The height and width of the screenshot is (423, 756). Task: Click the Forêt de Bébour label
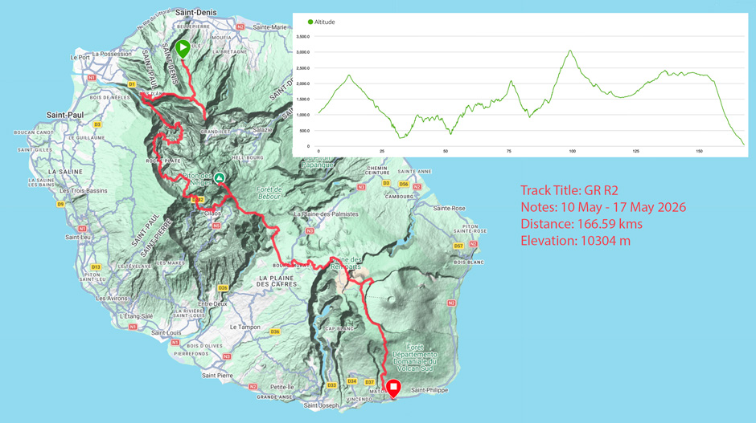coord(269,193)
